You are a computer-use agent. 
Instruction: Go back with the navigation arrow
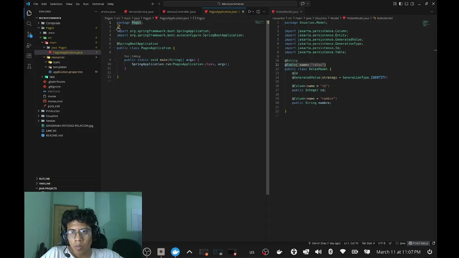(153, 4)
